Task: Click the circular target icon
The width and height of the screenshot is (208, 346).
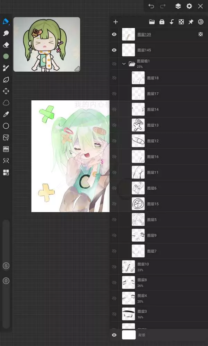Action: [200, 22]
